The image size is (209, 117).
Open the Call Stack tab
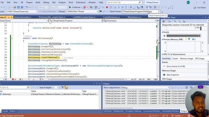click(107, 111)
